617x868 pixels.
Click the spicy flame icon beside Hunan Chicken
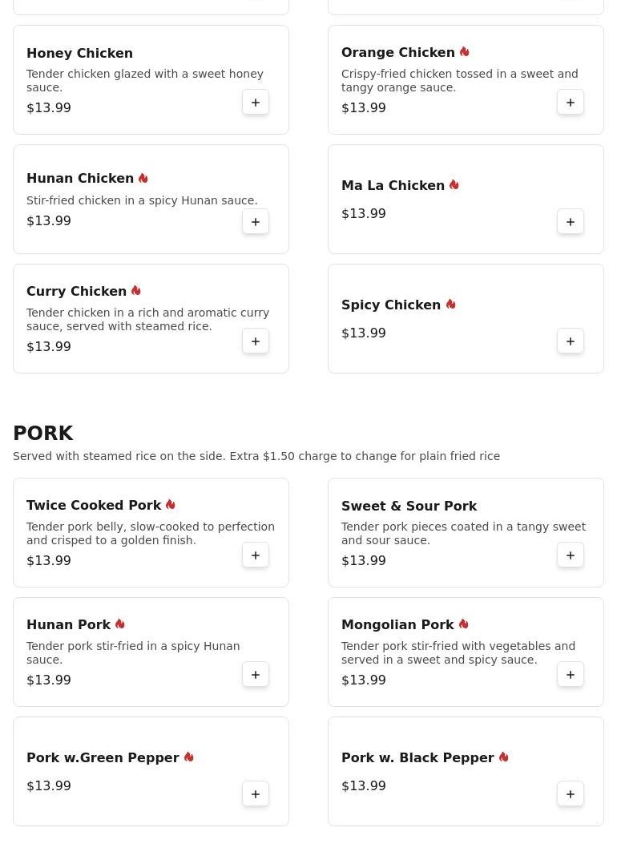tap(143, 179)
